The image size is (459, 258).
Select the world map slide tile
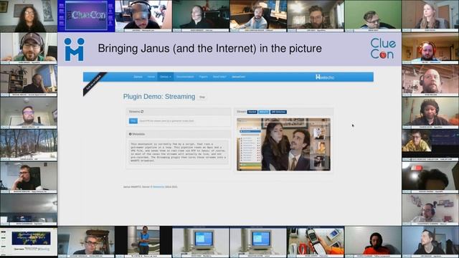coord(29,242)
